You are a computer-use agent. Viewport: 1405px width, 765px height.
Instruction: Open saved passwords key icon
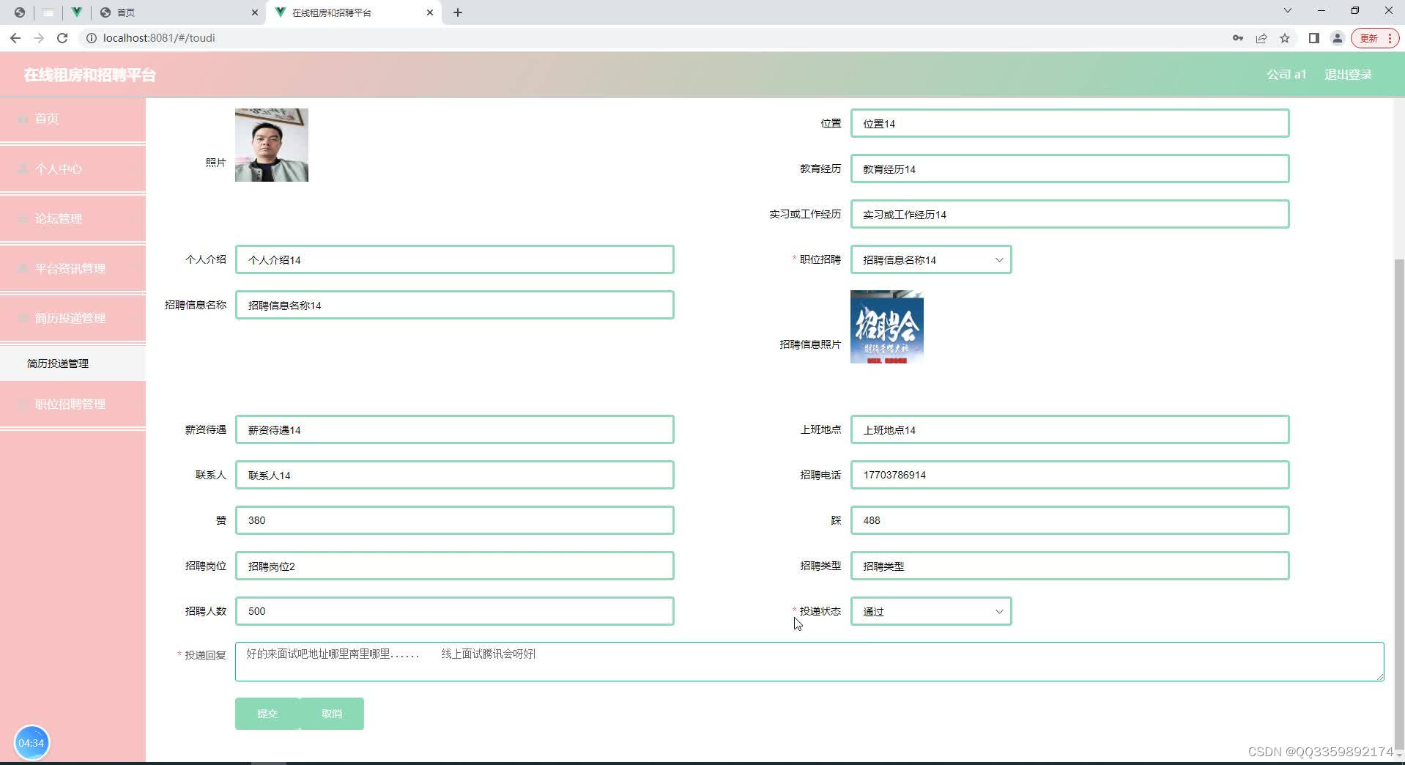click(x=1238, y=38)
